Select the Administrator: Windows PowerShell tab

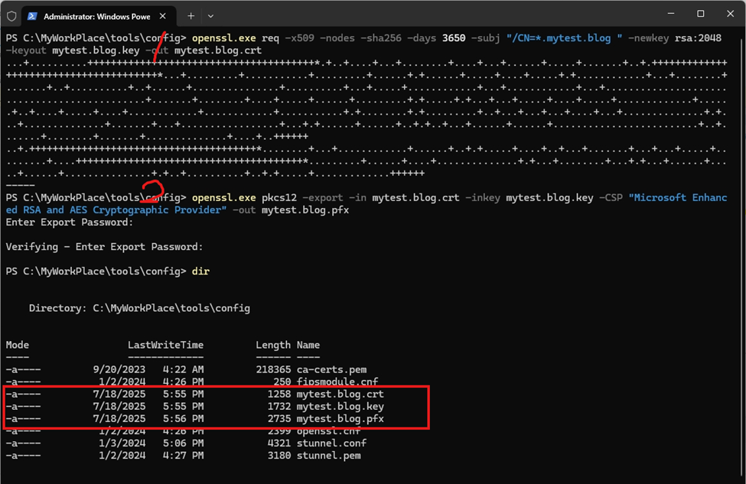(96, 16)
